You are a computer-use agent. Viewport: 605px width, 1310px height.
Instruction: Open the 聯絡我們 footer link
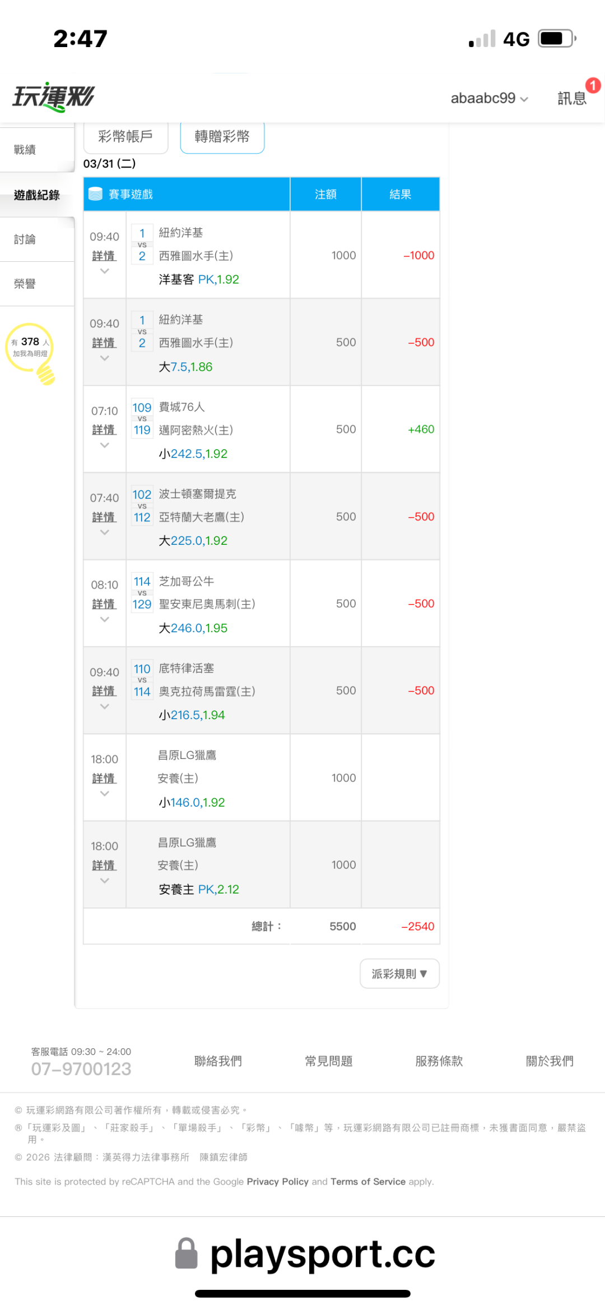pos(218,1061)
